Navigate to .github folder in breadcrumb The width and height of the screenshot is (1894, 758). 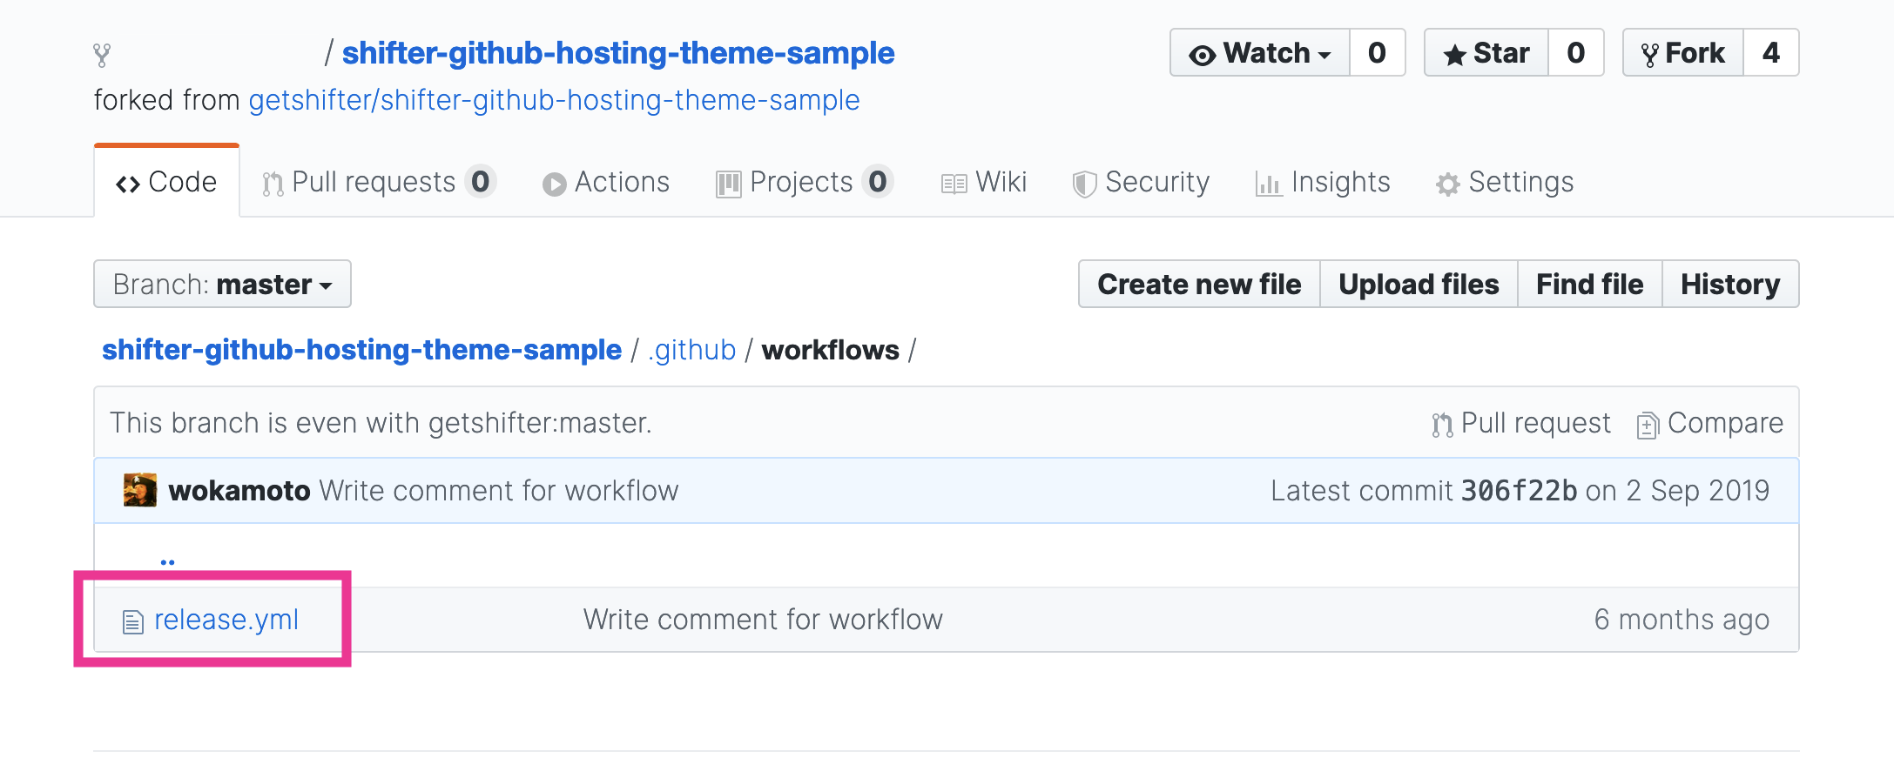pyautogui.click(x=692, y=350)
